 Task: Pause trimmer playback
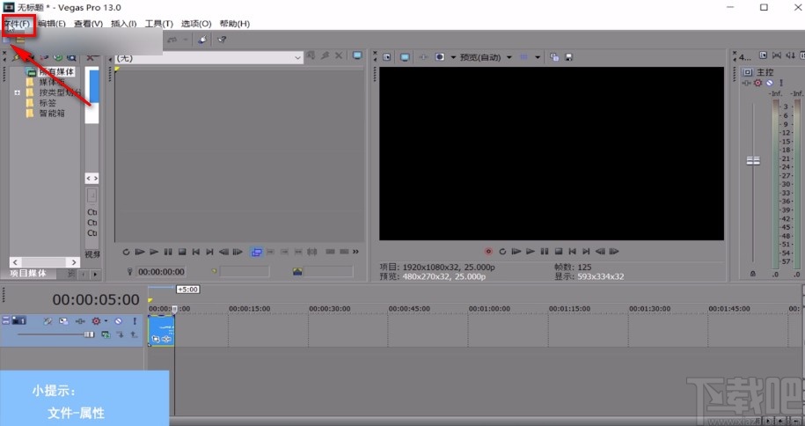tap(168, 252)
